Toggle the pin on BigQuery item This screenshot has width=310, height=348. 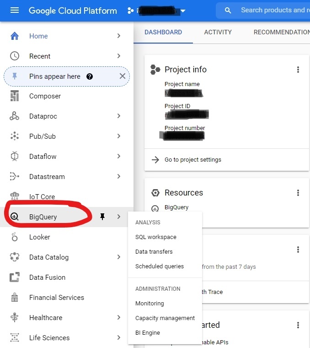(x=102, y=217)
